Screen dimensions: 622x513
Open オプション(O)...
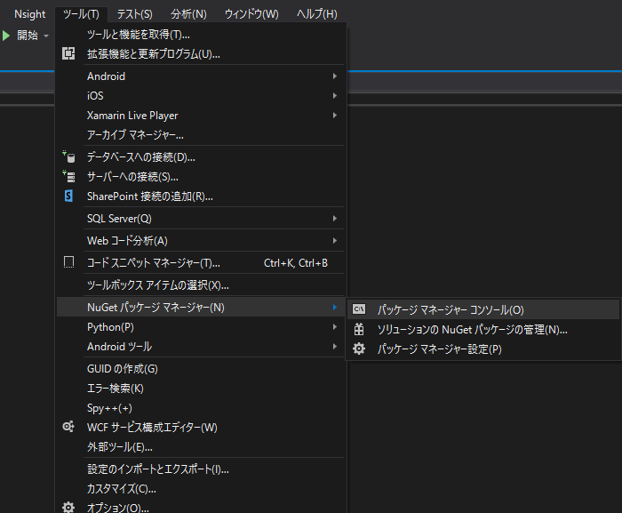201,507
